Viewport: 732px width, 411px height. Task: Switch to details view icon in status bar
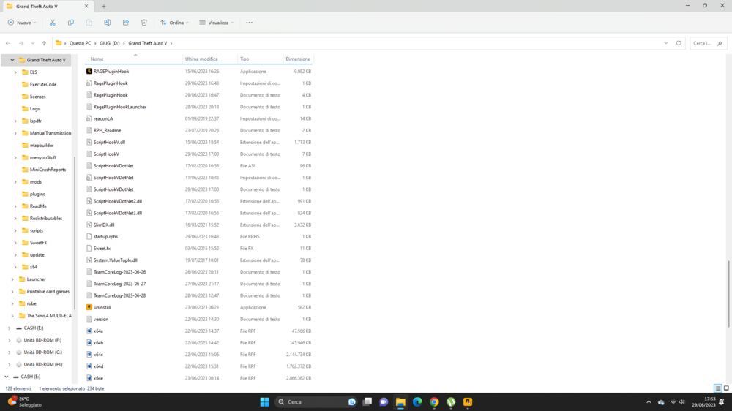coord(718,388)
